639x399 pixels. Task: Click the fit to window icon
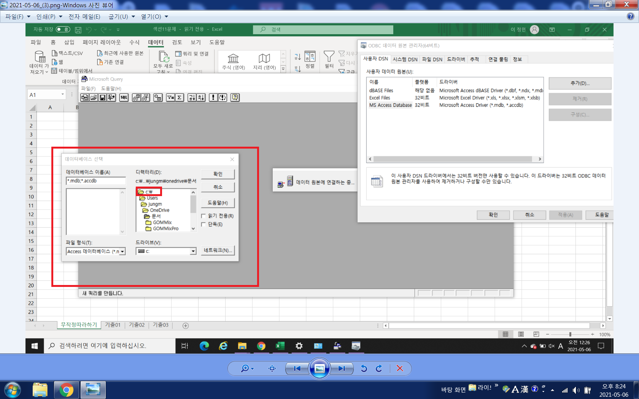[272, 368]
